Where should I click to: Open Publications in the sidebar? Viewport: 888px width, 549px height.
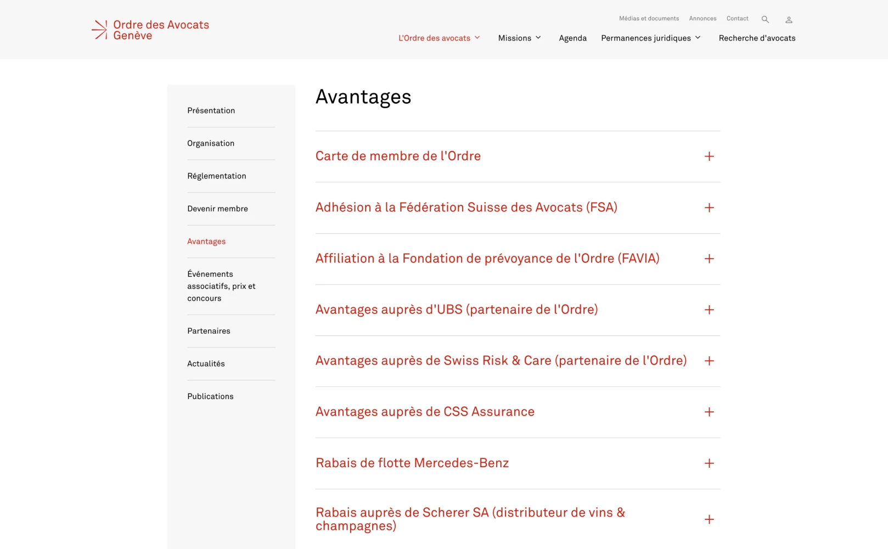[x=210, y=396]
